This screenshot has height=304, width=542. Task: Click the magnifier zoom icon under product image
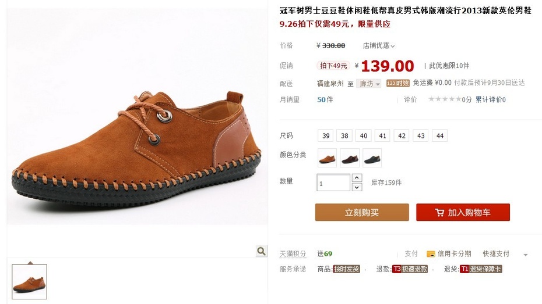261,251
